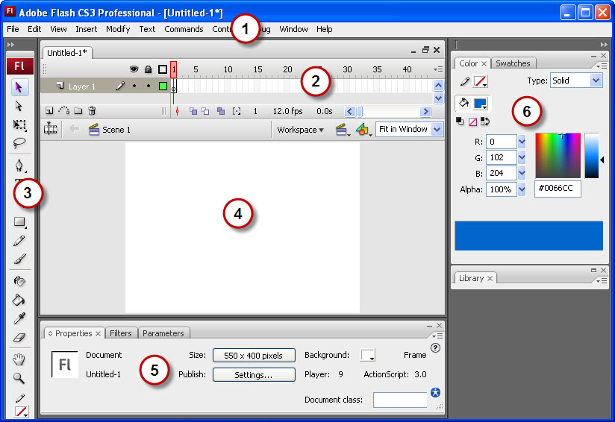Click Insert Layer icon below timeline
This screenshot has width=615, height=422.
click(x=49, y=111)
